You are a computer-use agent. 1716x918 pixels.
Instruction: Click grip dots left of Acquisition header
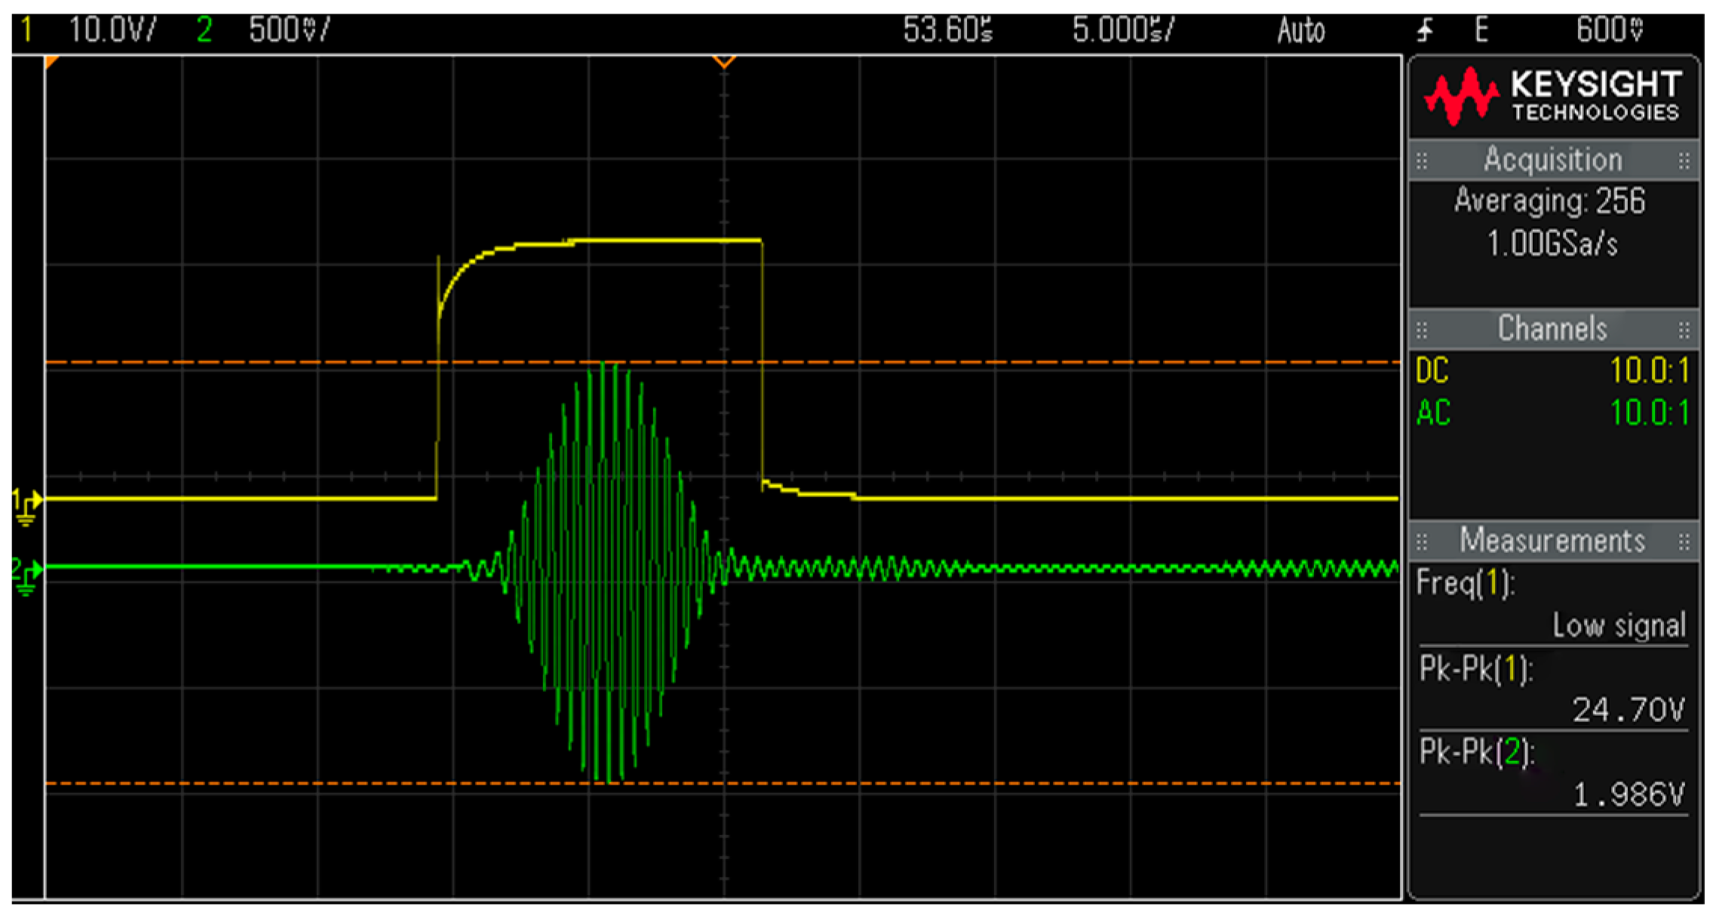coord(1422,161)
